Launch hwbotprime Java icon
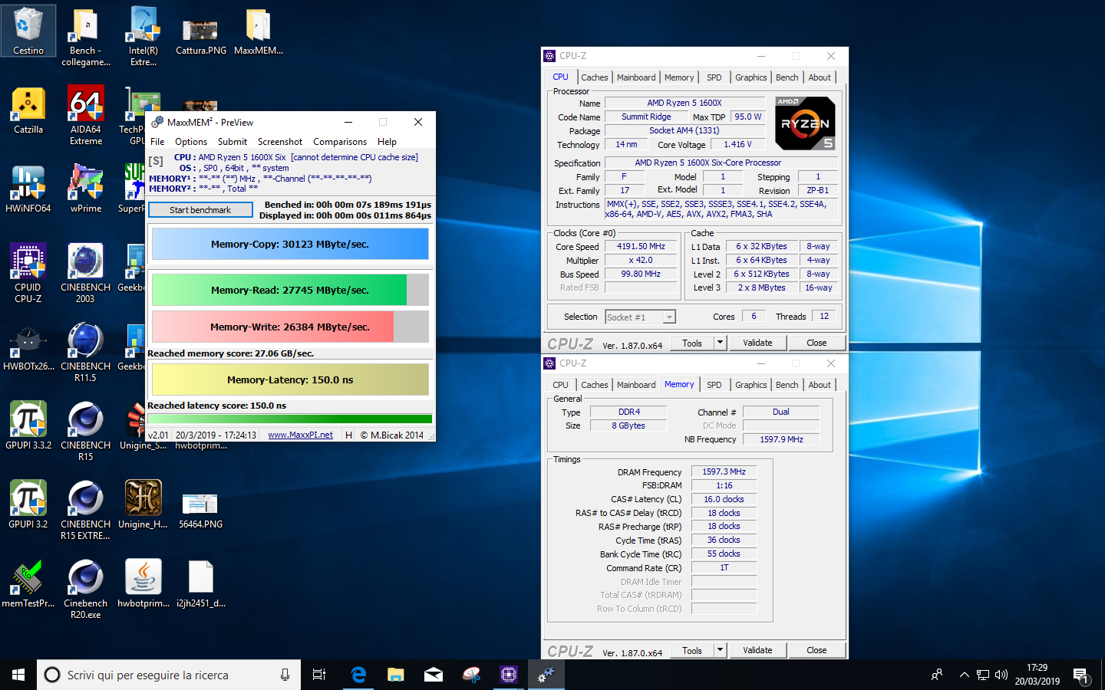Screen dimensions: 1105x690 (x=143, y=584)
